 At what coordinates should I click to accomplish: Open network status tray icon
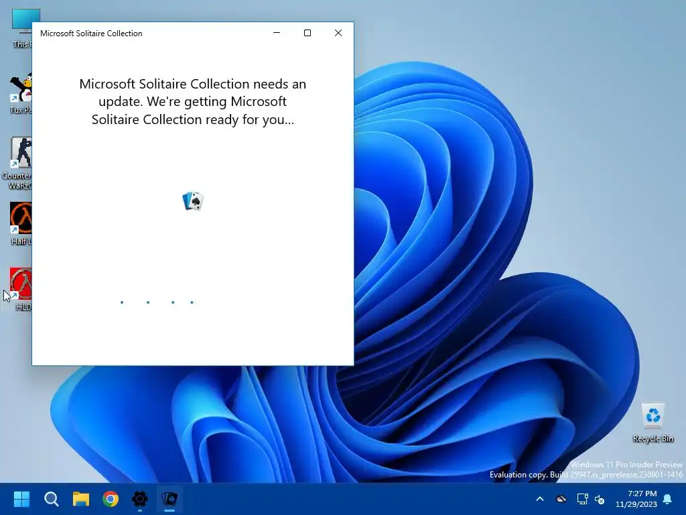[x=582, y=499]
